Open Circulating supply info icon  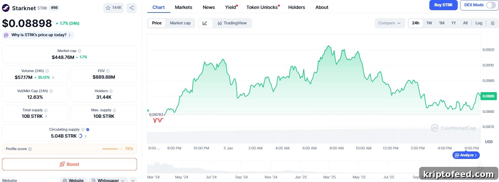pos(83,130)
